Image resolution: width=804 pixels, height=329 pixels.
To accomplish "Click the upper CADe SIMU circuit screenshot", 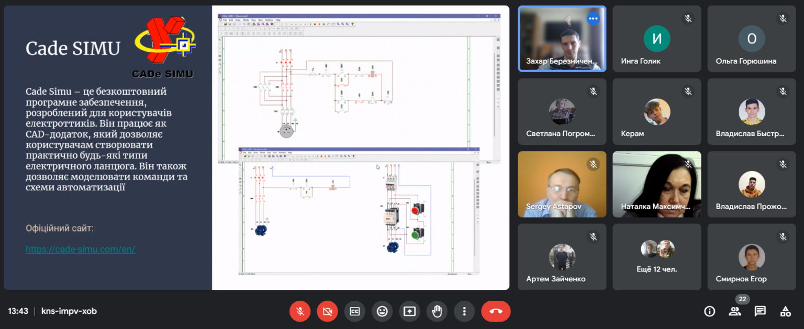I will tap(359, 89).
